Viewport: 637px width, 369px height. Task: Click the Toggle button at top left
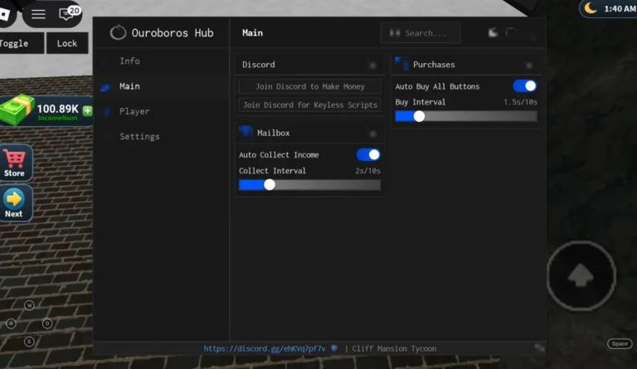coord(21,43)
